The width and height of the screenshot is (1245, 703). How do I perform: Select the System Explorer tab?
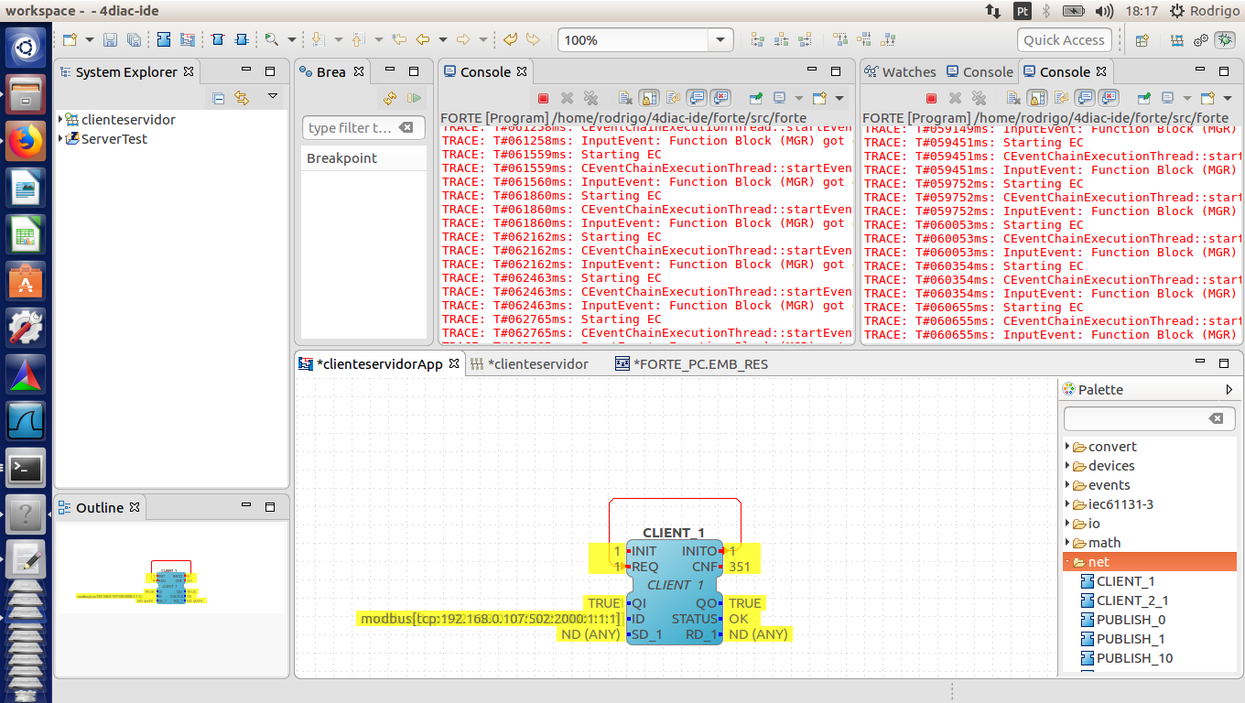[x=125, y=71]
